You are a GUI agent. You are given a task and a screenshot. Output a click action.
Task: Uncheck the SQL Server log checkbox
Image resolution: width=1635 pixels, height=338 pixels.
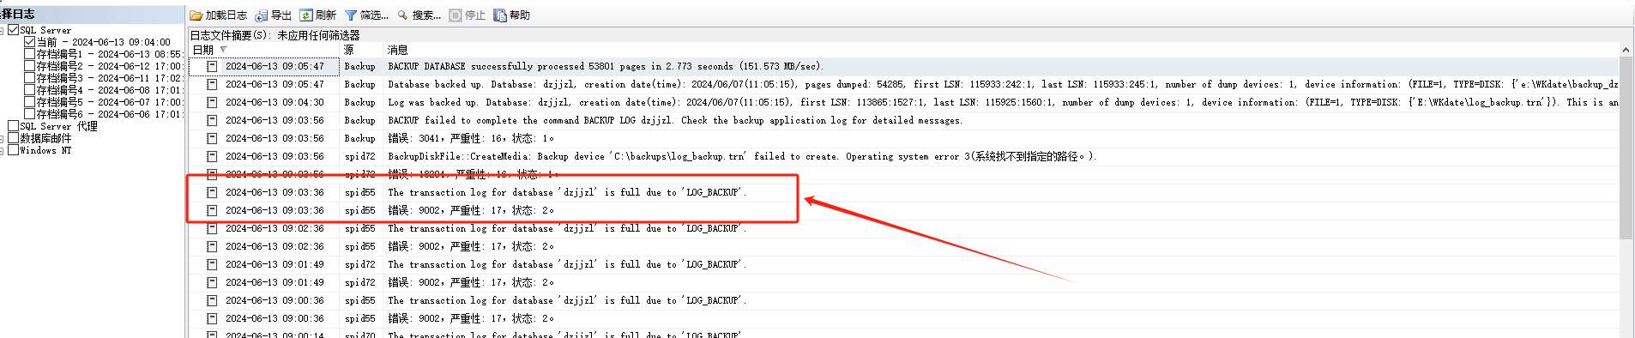[14, 30]
